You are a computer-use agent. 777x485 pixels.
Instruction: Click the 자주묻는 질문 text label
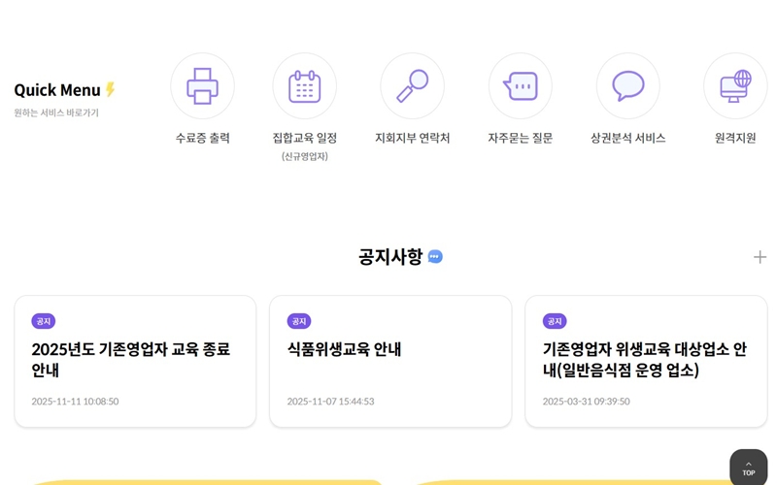point(521,138)
